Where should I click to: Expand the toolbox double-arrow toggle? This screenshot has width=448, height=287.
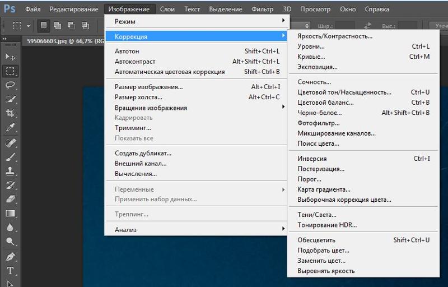click(4, 39)
